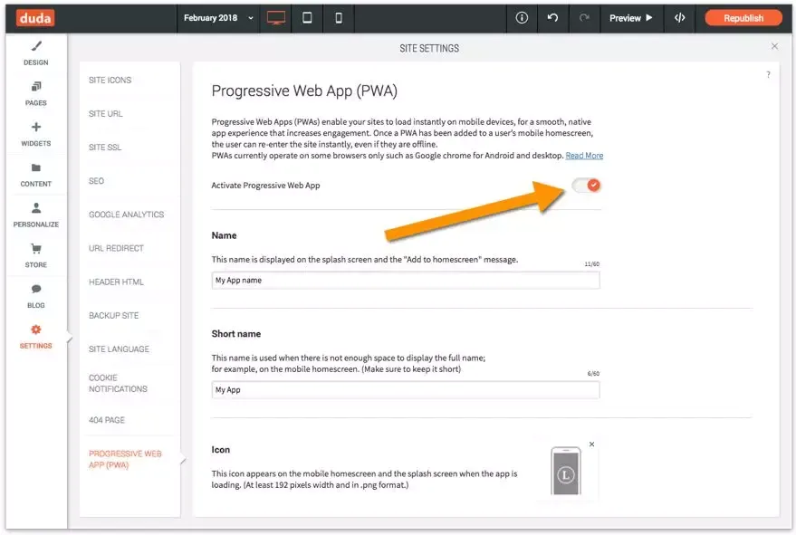This screenshot has height=535, width=796.
Task: Open the February 2018 site dropdown
Action: (218, 18)
